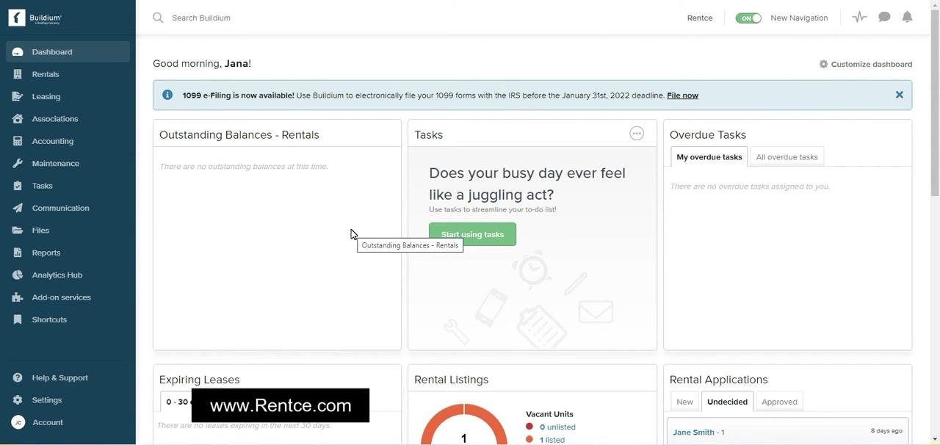940x445 pixels.
Task: Click the Buildium logo
Action: (35, 18)
